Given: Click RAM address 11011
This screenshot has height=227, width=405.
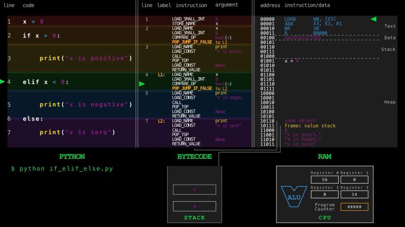Looking at the screenshot, I should tap(267, 144).
